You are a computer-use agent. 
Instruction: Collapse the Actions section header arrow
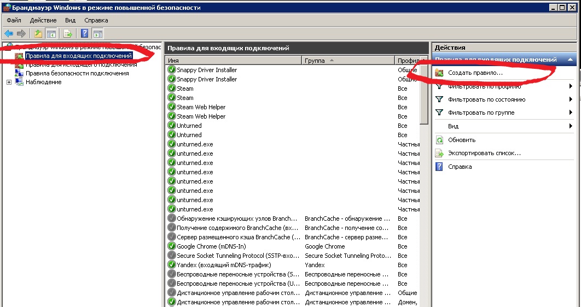click(x=570, y=60)
